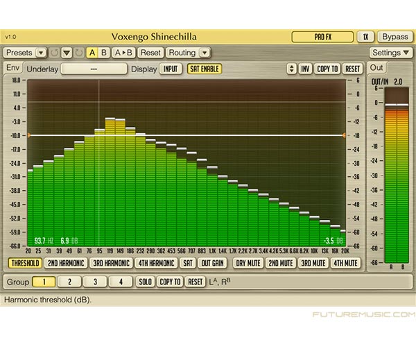
Task: Switch to the Out tab
Action: (x=376, y=68)
